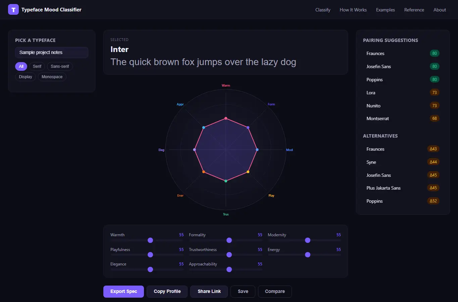Filter typefaces by Monospace
The height and width of the screenshot is (302, 458).
[52, 77]
